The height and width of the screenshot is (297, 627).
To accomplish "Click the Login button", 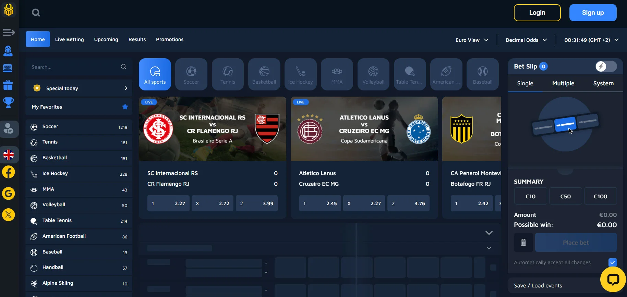I will click(537, 13).
